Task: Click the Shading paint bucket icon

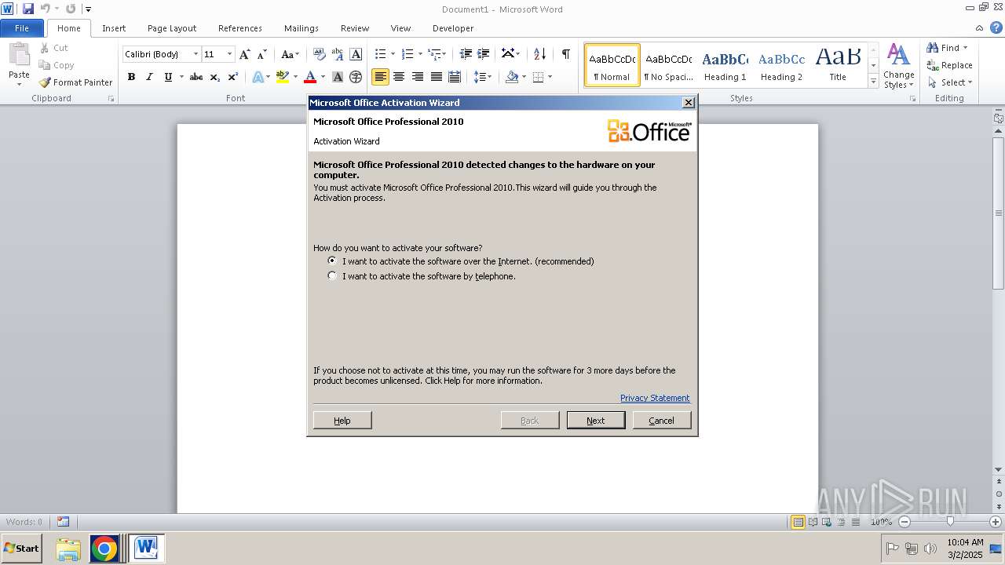Action: click(512, 77)
